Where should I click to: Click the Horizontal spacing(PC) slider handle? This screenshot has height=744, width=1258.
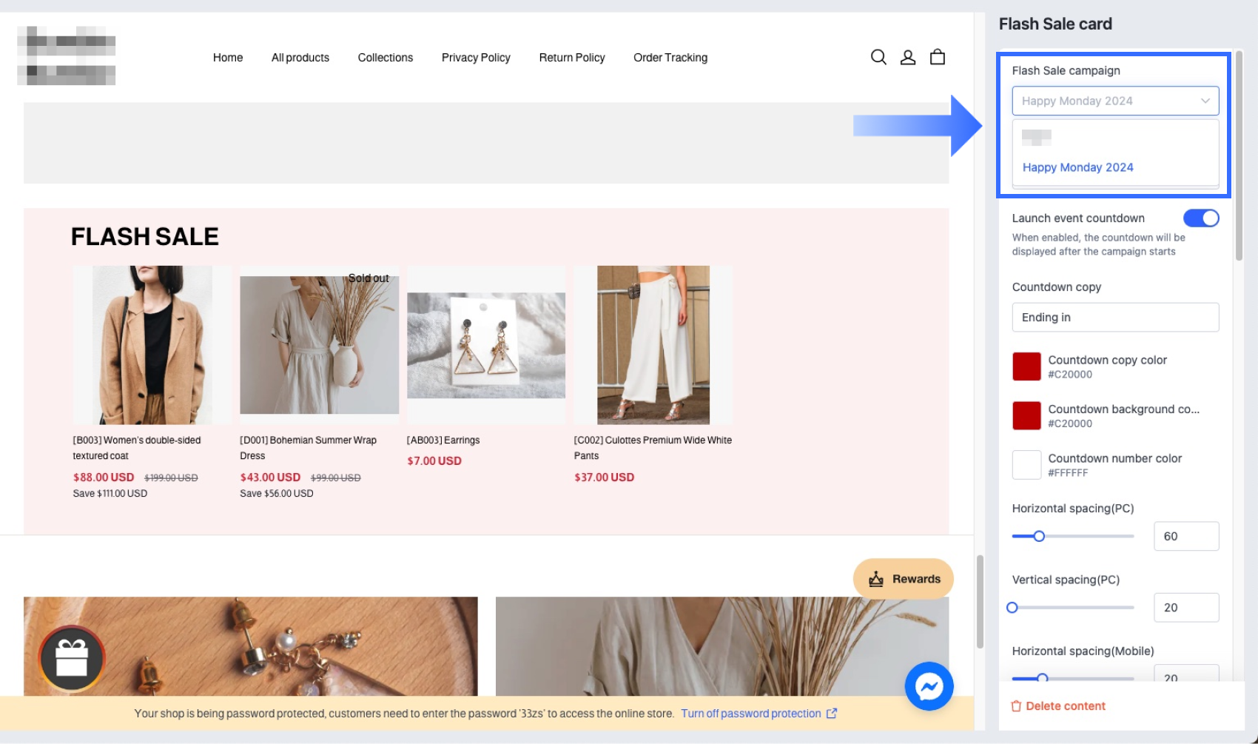[1039, 536]
